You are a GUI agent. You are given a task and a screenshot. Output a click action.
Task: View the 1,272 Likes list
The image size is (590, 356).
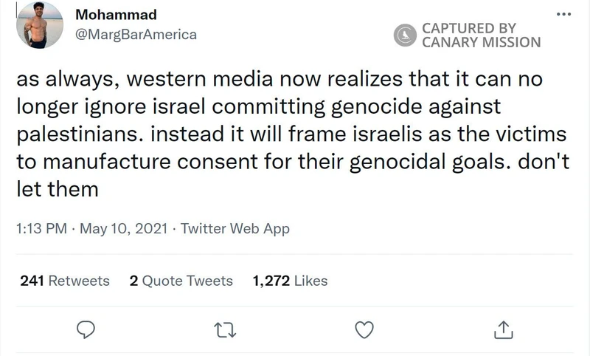[289, 281]
